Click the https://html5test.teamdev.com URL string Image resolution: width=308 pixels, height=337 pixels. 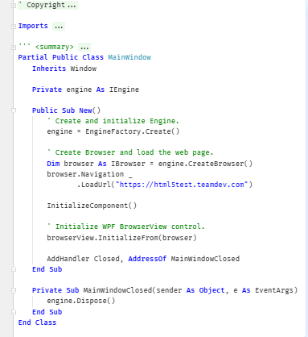[182, 185]
